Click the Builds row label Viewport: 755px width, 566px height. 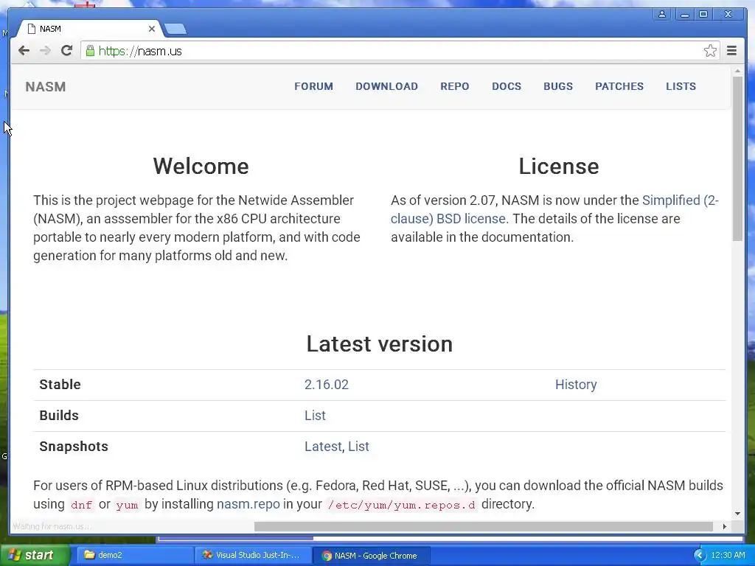(59, 416)
